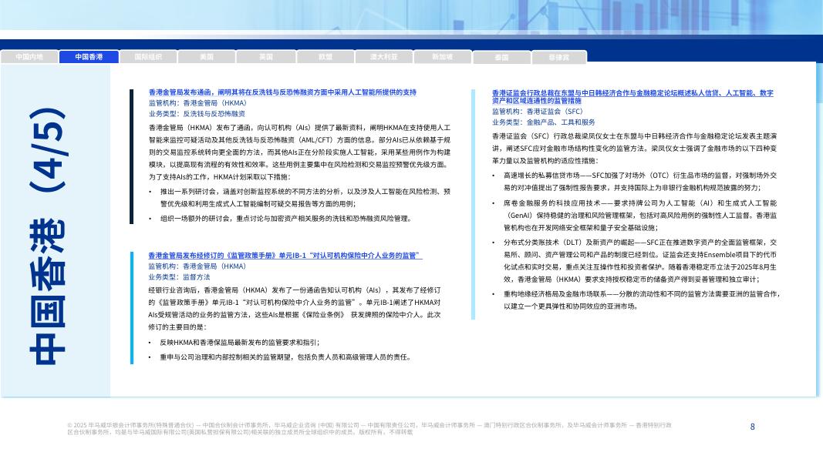The width and height of the screenshot is (823, 462).
Task: Open the 国际组织 tab
Action: (x=147, y=56)
